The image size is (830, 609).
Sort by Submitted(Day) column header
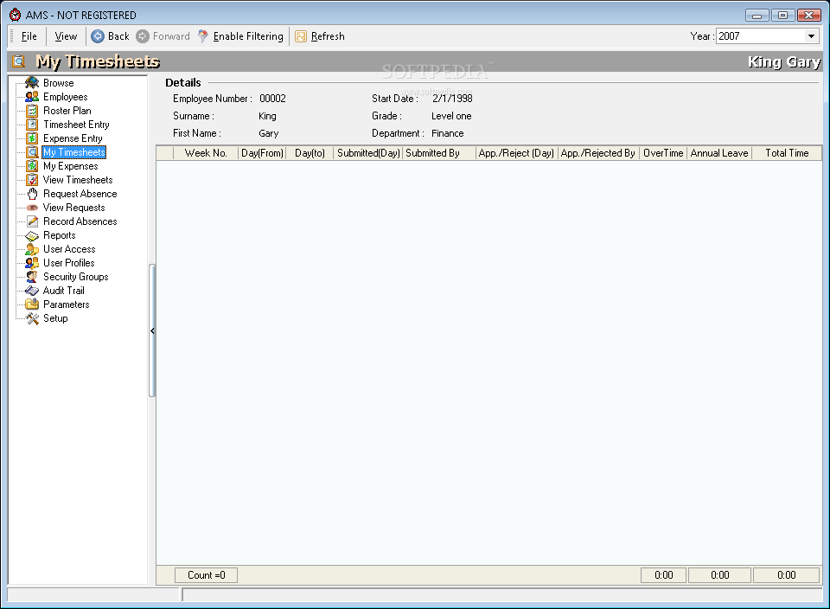pyautogui.click(x=368, y=153)
